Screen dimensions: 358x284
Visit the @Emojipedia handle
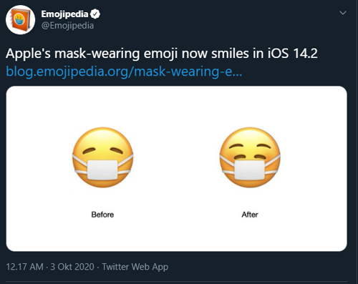click(67, 26)
